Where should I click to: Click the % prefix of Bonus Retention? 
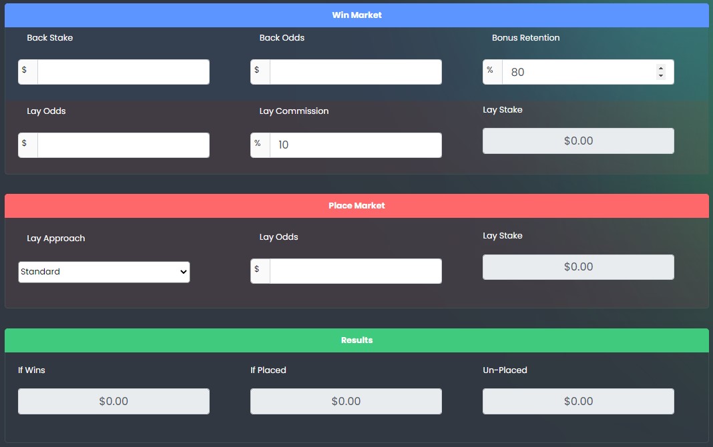pos(493,72)
